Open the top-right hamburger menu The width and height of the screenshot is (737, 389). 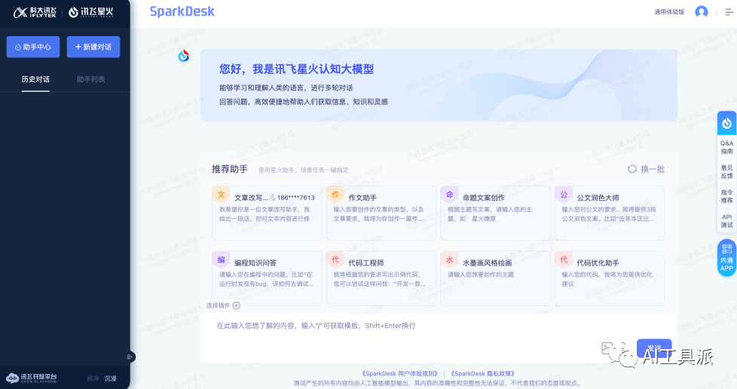(729, 12)
